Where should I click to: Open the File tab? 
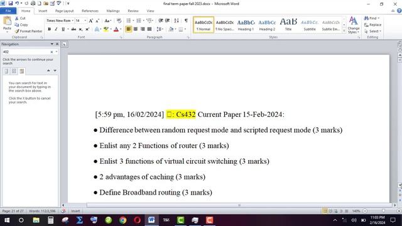(x=8, y=11)
